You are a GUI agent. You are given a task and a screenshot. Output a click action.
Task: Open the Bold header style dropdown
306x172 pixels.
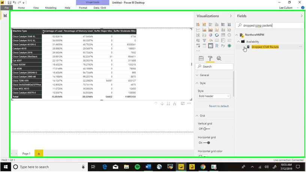[x=214, y=96]
